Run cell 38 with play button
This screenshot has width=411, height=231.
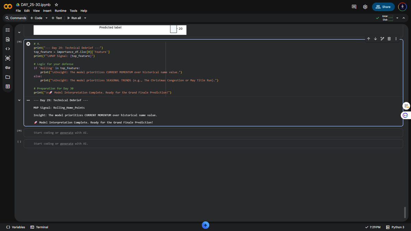tap(28, 44)
